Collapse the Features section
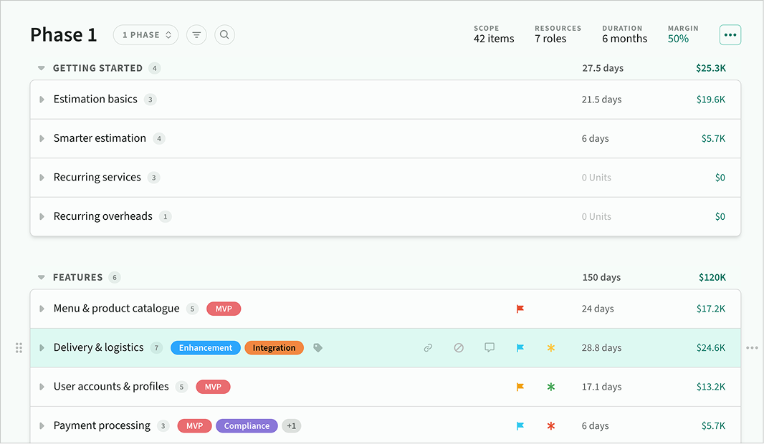The height and width of the screenshot is (444, 764). tap(42, 278)
